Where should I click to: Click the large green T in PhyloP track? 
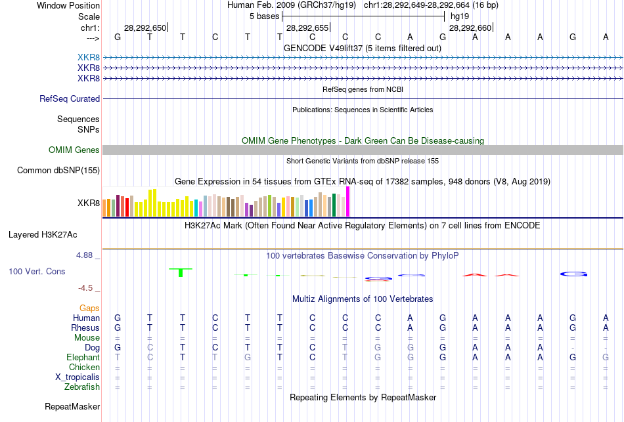(x=181, y=272)
